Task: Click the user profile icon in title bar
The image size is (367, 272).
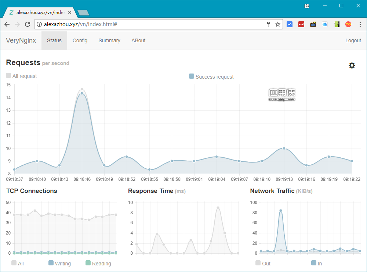Action: (x=307, y=6)
